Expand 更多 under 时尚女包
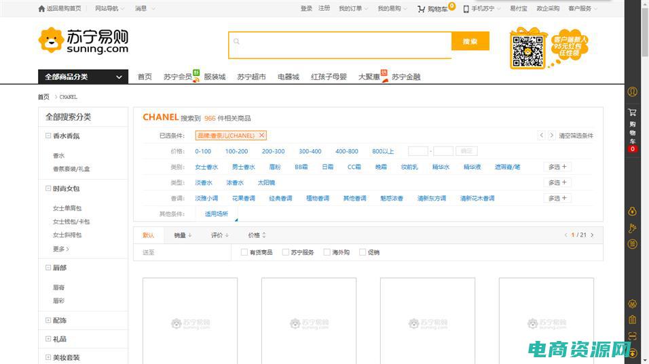649x364 pixels. [x=61, y=249]
